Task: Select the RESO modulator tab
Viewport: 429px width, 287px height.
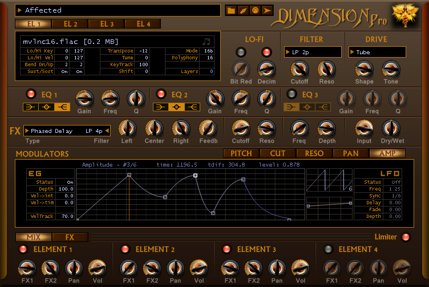Action: [x=314, y=153]
